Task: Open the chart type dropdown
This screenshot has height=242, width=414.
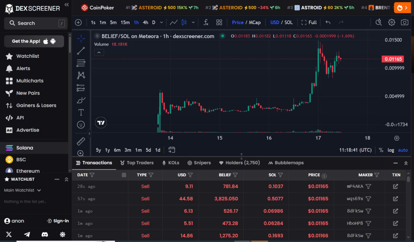Action: tap(194, 22)
